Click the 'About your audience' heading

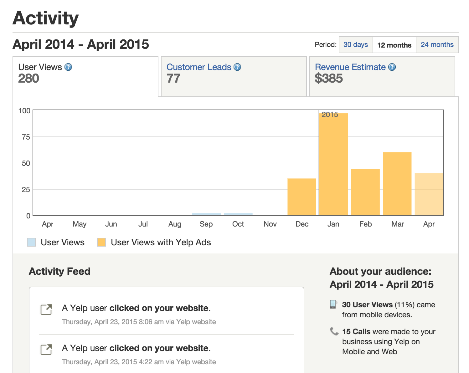pos(380,271)
